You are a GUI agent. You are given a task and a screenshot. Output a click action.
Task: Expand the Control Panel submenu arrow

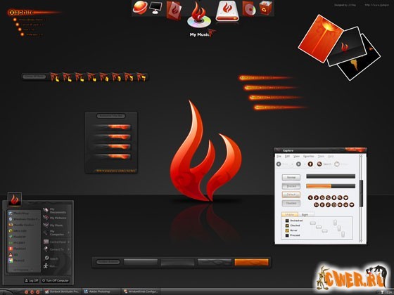click(x=69, y=242)
